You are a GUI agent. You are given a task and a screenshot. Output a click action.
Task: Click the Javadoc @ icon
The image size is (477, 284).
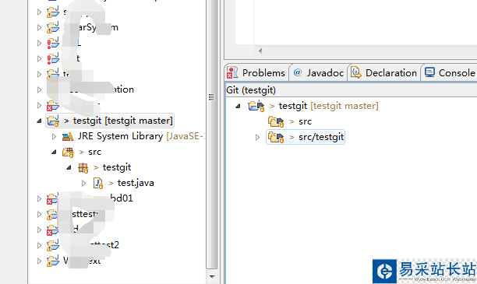[298, 72]
